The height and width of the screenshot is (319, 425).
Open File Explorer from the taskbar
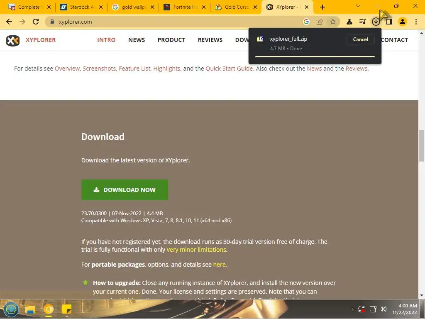[x=30, y=309]
